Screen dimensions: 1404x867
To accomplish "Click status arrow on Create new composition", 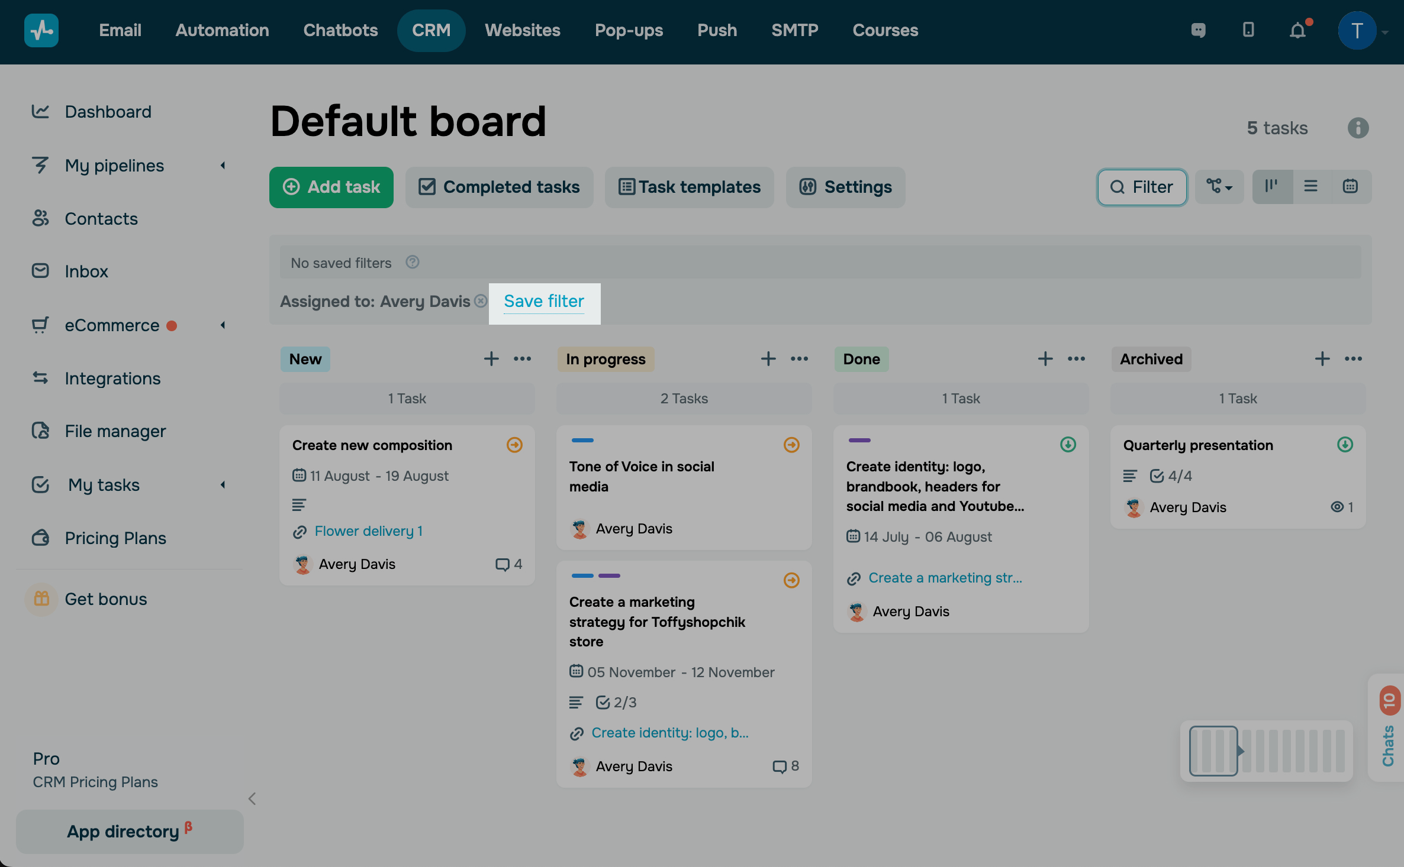I will coord(514,445).
